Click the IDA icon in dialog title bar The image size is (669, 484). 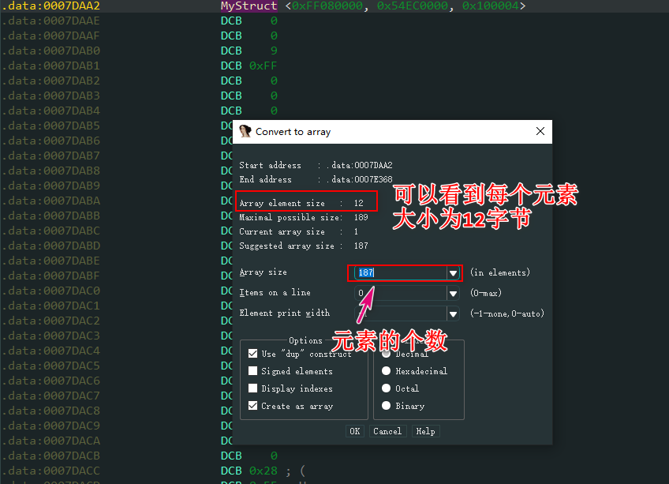[245, 132]
